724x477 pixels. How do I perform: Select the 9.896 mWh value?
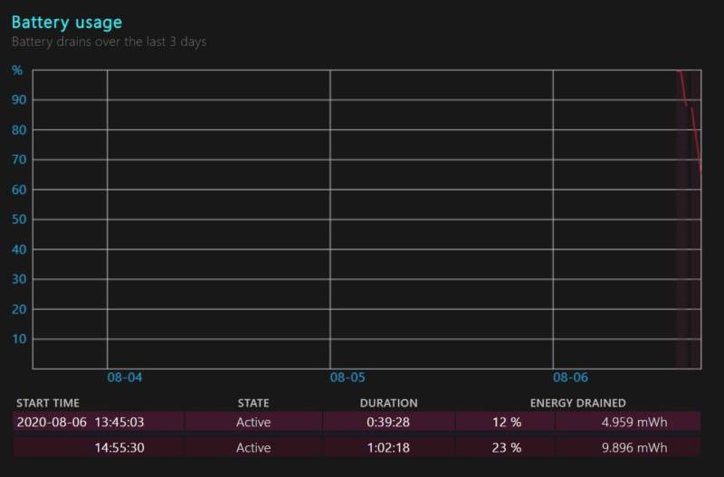[637, 447]
